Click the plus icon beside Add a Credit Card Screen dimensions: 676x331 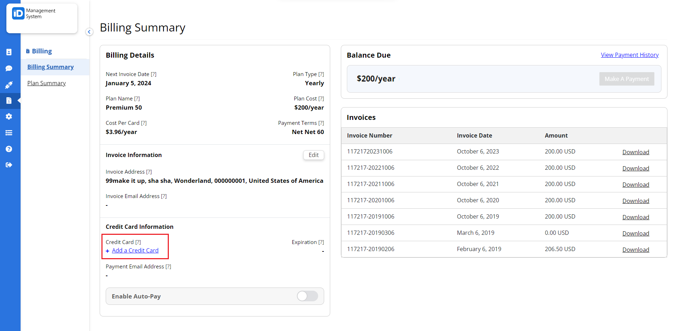(107, 251)
